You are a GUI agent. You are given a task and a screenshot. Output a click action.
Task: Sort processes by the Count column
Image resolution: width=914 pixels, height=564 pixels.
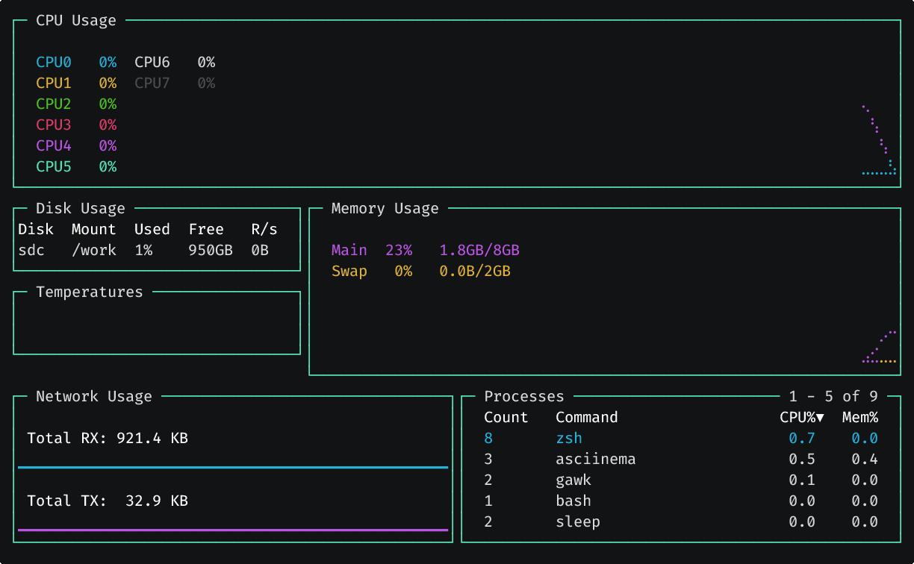[x=506, y=417]
